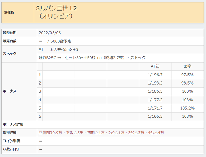Click the '出率' column header
This screenshot has height=157, width=206.
(187, 66)
